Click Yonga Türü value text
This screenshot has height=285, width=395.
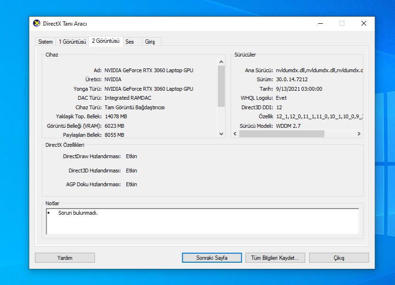(x=149, y=89)
